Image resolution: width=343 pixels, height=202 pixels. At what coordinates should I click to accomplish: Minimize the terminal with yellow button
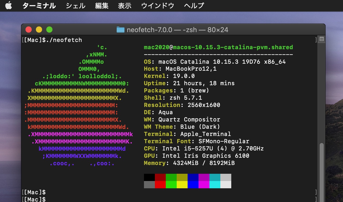pyautogui.click(x=39, y=30)
